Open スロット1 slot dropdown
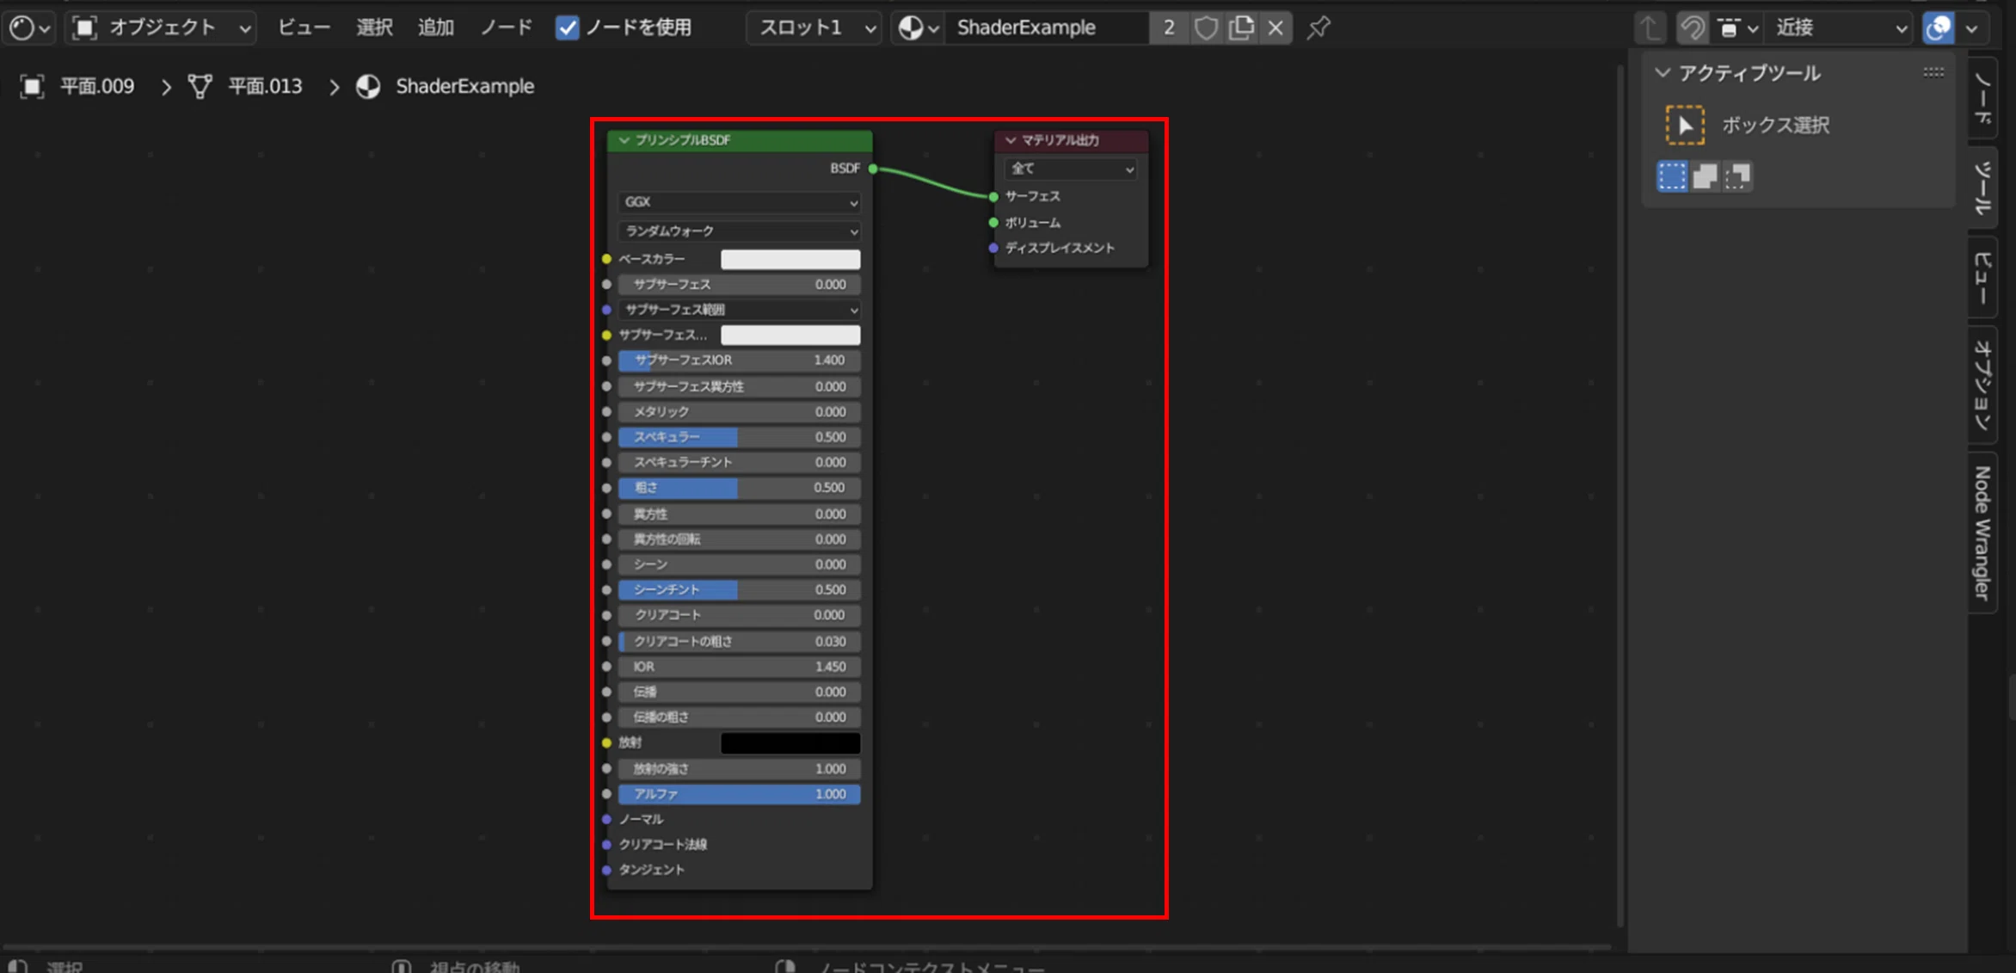The height and width of the screenshot is (973, 2016). pyautogui.click(x=814, y=28)
